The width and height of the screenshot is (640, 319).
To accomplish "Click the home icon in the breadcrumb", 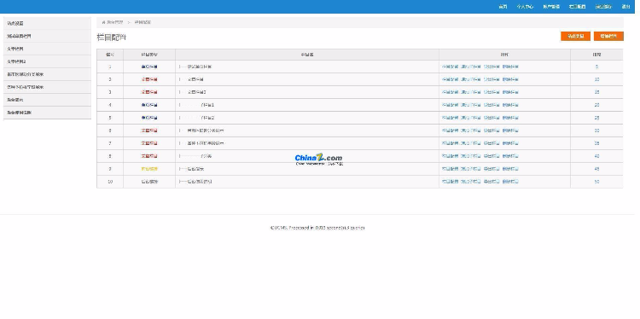I will [x=103, y=22].
